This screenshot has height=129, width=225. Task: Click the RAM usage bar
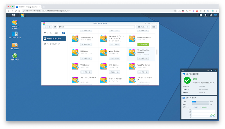pyautogui.click(x=200, y=104)
